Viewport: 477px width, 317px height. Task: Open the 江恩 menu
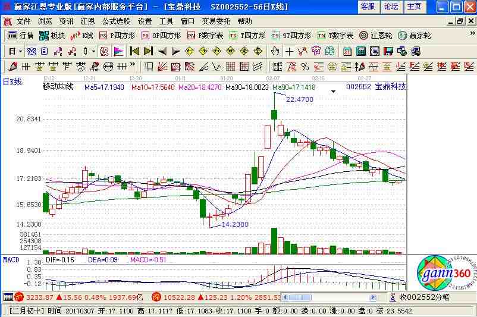[87, 21]
